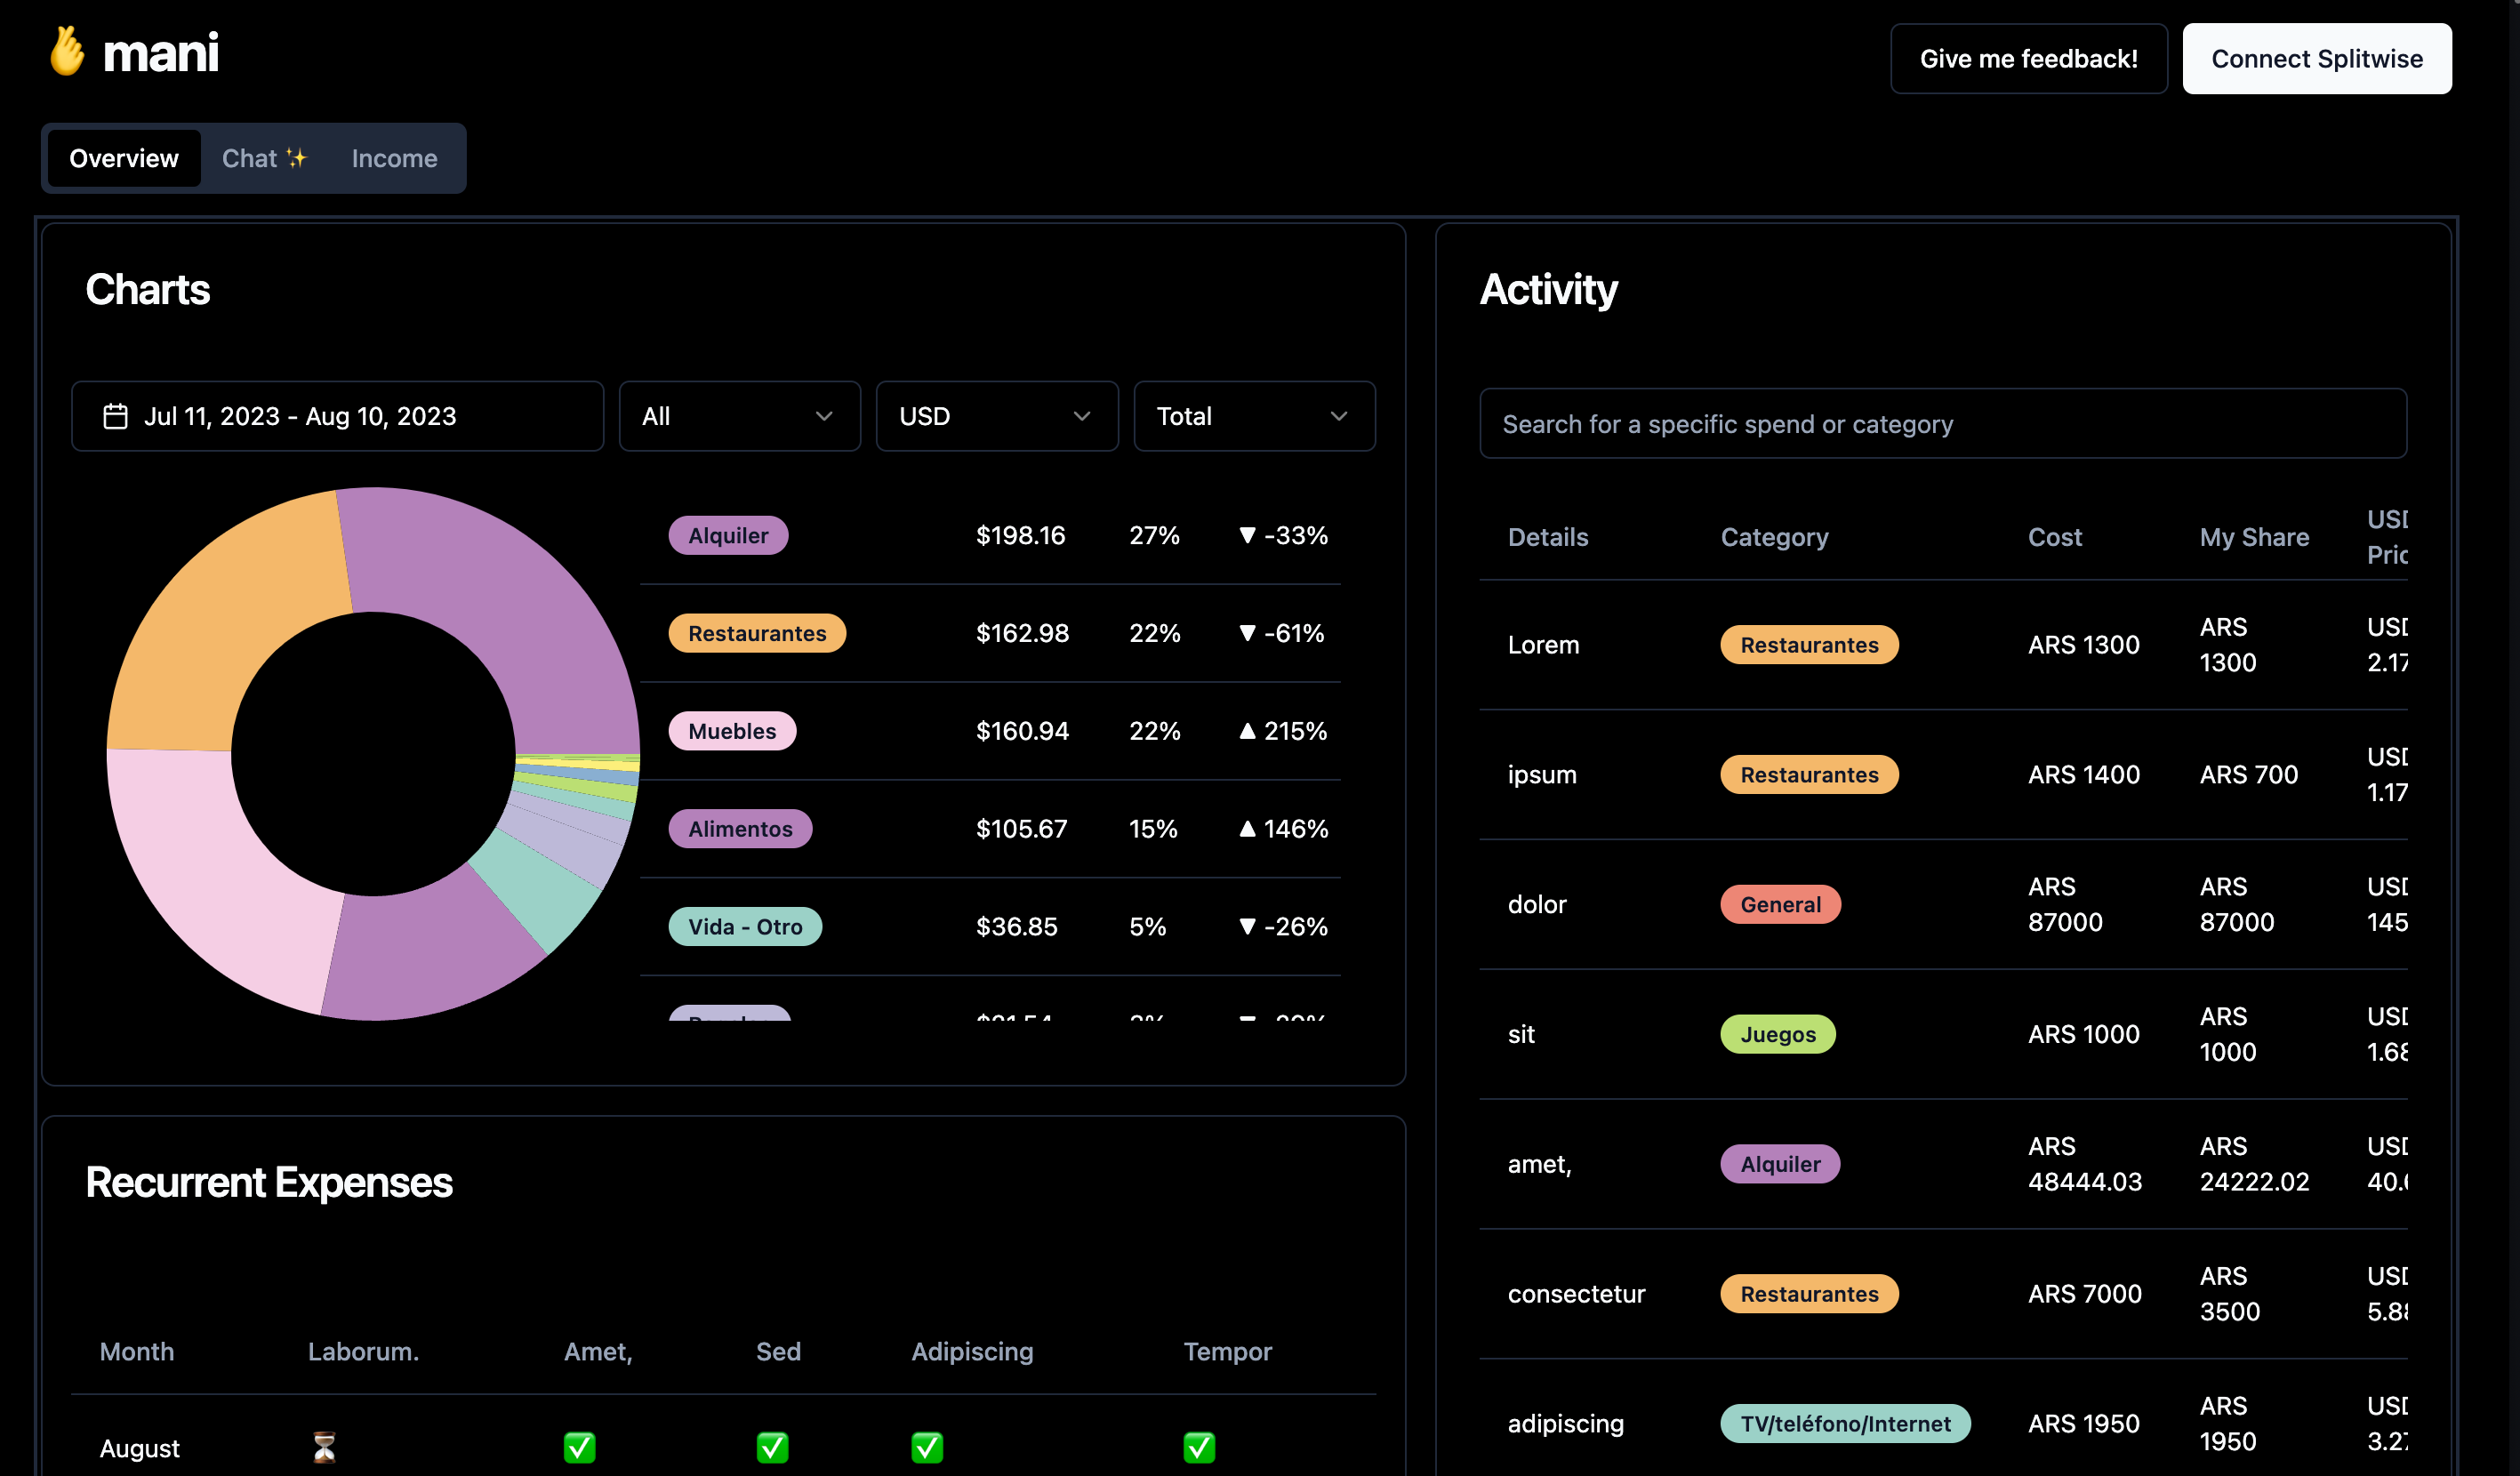
Task: Click the mani hand logo icon
Action: pyautogui.click(x=67, y=51)
